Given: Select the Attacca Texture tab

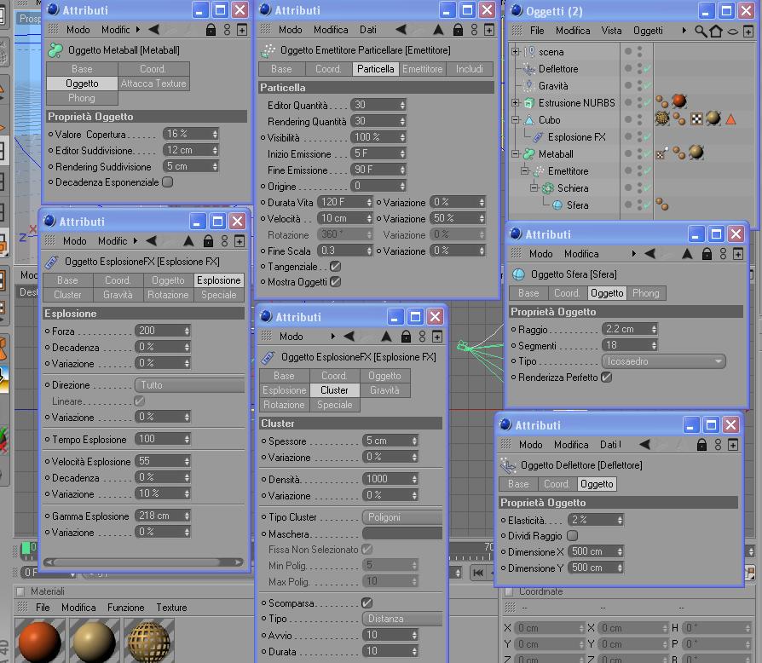Looking at the screenshot, I should [x=153, y=84].
